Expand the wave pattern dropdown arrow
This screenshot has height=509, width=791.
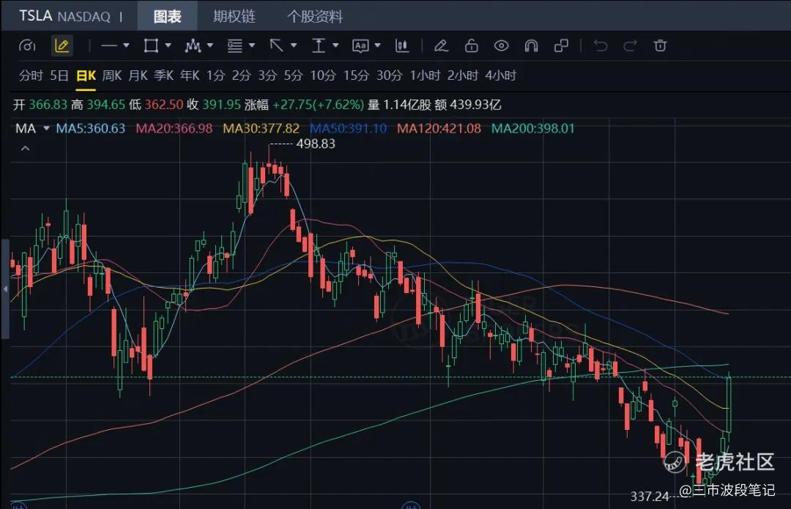pyautogui.click(x=210, y=46)
